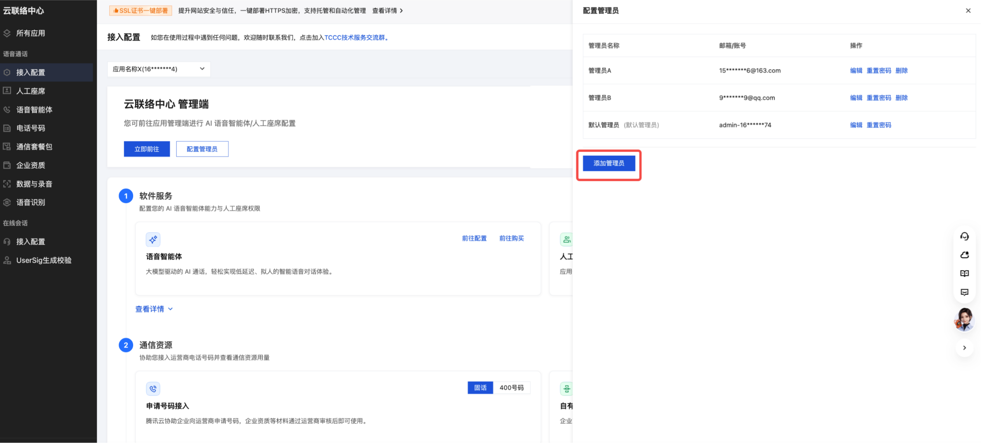Image resolution: width=981 pixels, height=443 pixels.
Task: Click the documentation book floating icon
Action: coord(964,273)
